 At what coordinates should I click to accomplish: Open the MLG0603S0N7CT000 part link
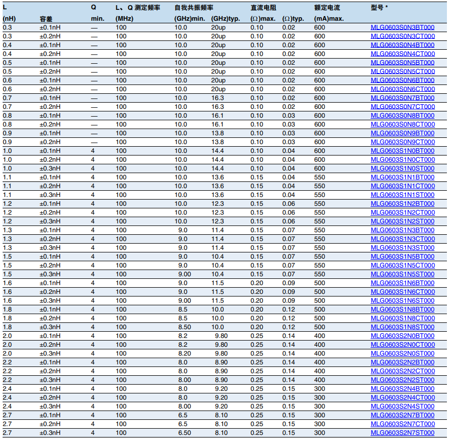(x=403, y=107)
